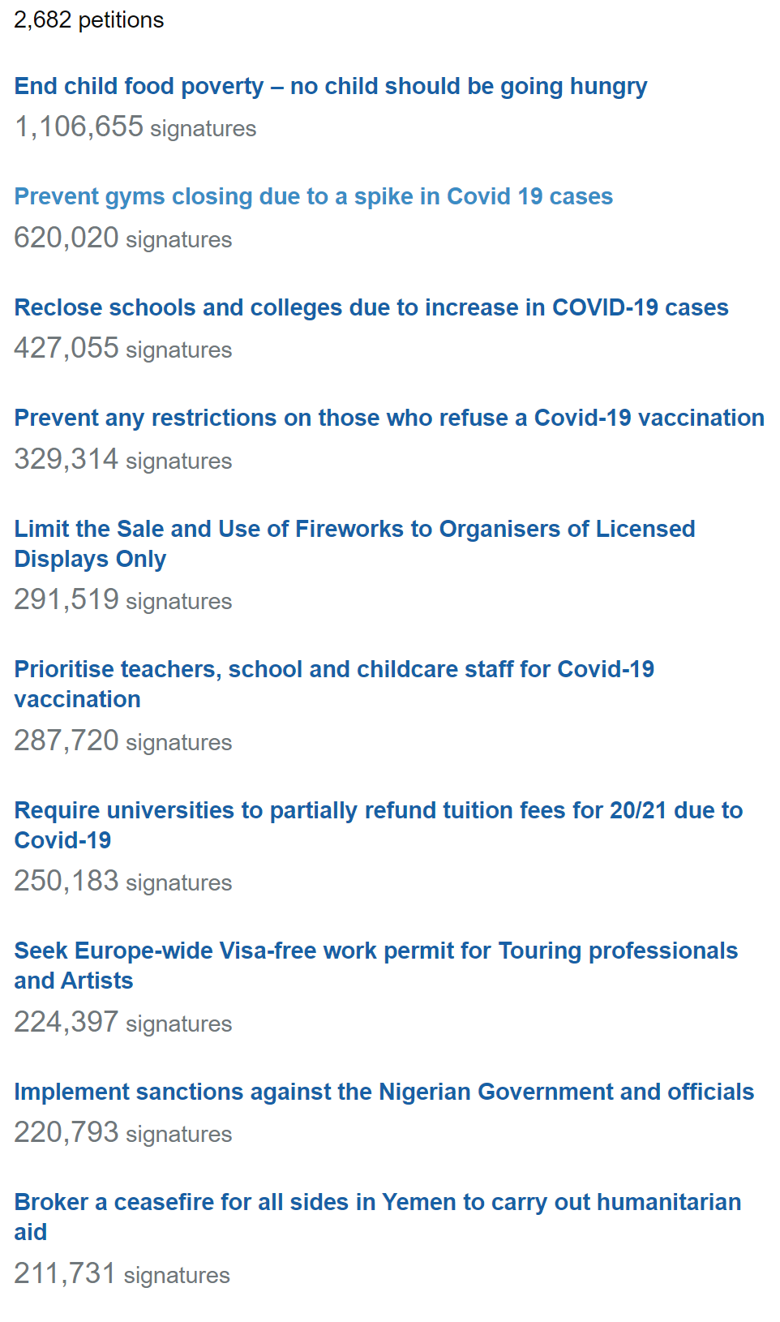Image resolution: width=780 pixels, height=1322 pixels.
Task: Click the 329,314 signatures count
Action: [x=122, y=461]
